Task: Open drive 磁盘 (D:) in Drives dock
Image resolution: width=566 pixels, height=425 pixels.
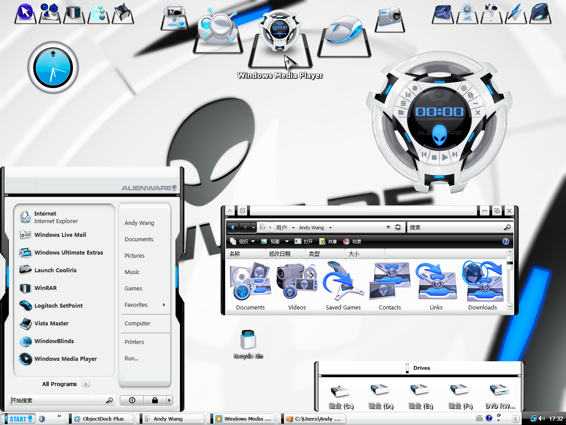Action: (x=381, y=396)
